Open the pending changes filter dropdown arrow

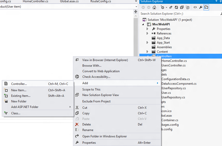coord(166,8)
